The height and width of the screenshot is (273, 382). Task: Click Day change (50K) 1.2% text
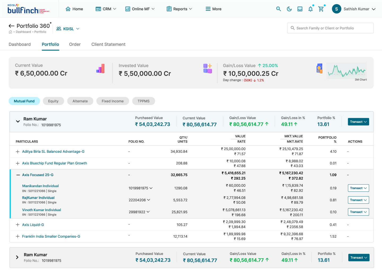tap(244, 80)
